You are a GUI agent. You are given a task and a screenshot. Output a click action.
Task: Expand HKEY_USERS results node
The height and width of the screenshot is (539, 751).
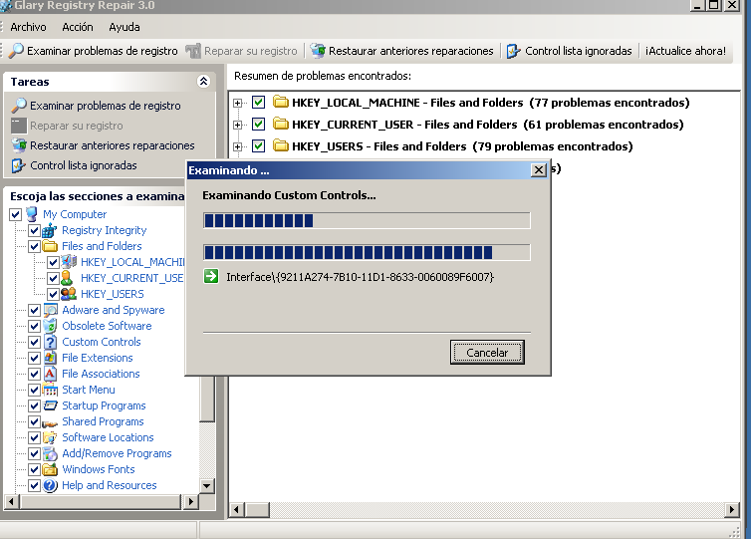pyautogui.click(x=237, y=146)
